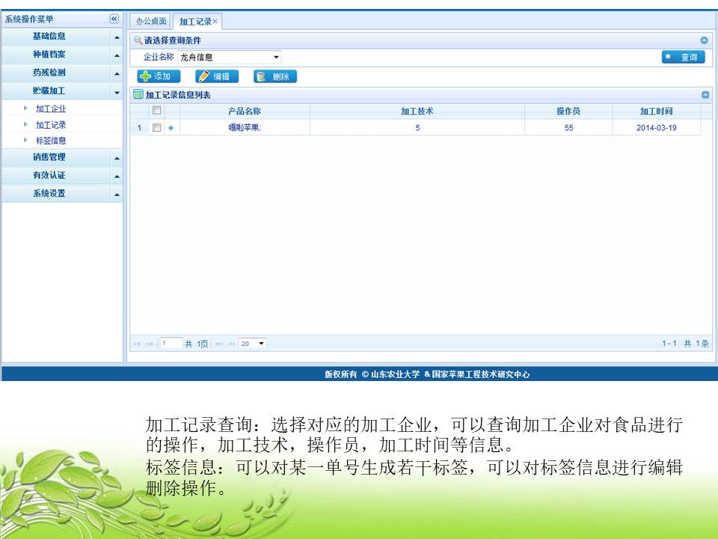Go to previous page icon in pager
Viewport: 718px width, 539px height.
click(x=150, y=344)
